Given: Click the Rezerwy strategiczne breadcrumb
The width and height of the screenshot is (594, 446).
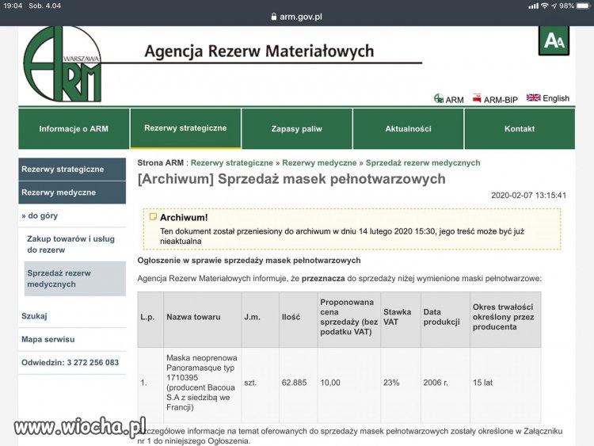Looking at the screenshot, I should pos(232,163).
